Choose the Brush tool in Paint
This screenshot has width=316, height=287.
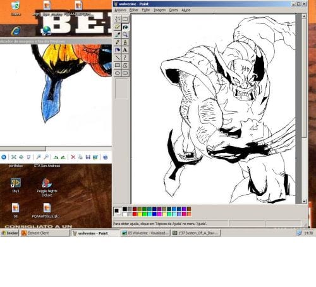point(125,42)
